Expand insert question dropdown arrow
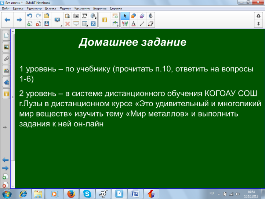This screenshot has width=265, height=199. pyautogui.click(x=118, y=26)
